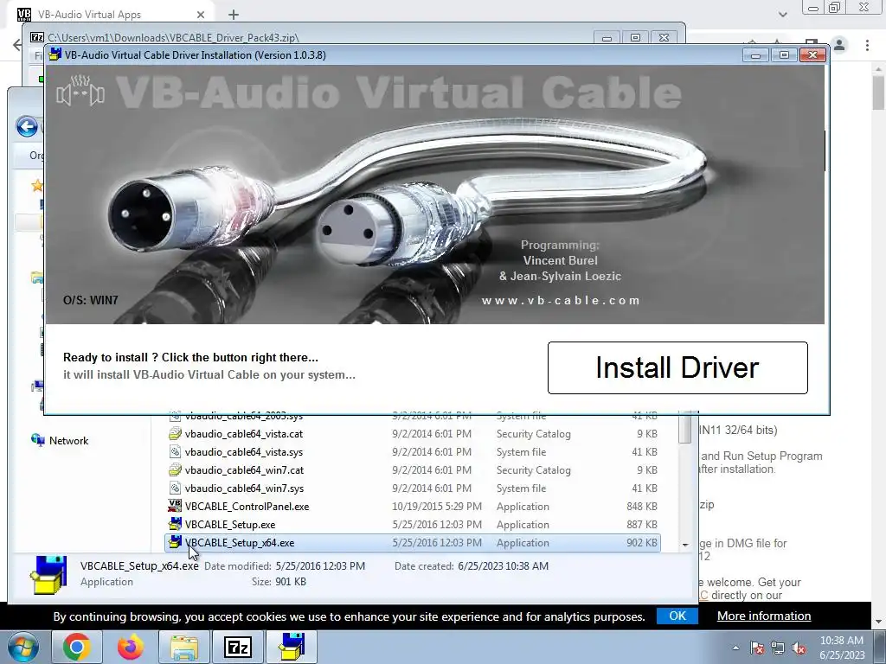Select VBCABLE_ControlPanel.exe in the file list
Image resolution: width=886 pixels, height=664 pixels.
413,507
